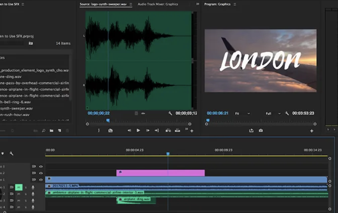Click Drag Audio Only waveform icon

coord(143,113)
